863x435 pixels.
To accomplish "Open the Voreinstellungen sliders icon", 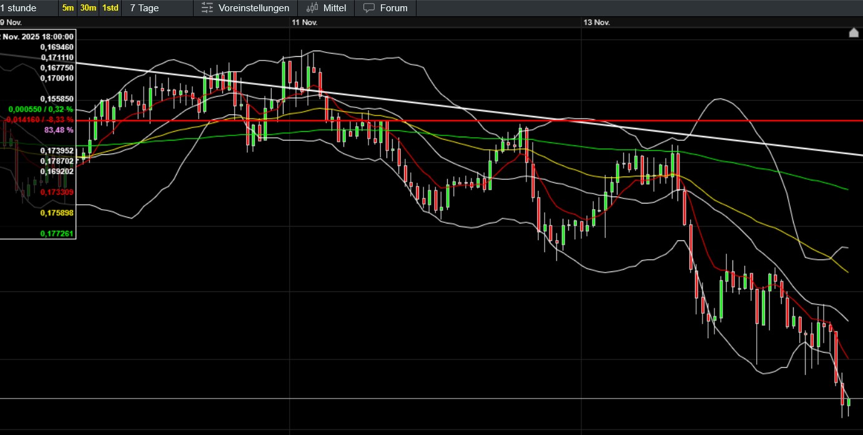I will pyautogui.click(x=207, y=8).
